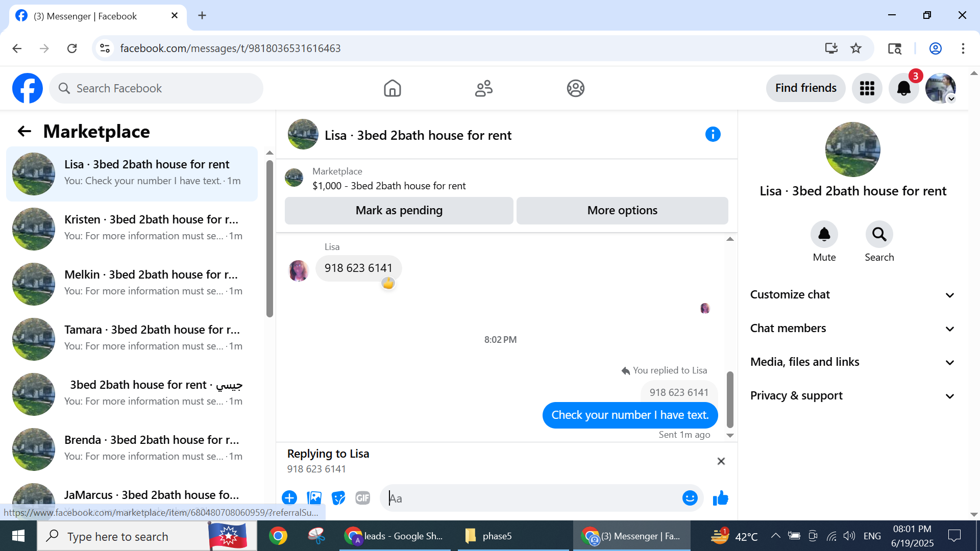Open the Facebook logo home link
Image resolution: width=980 pixels, height=551 pixels.
pos(28,88)
